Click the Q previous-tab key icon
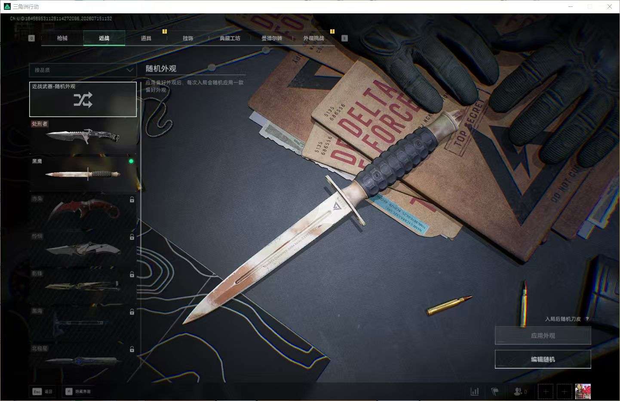 pyautogui.click(x=31, y=38)
